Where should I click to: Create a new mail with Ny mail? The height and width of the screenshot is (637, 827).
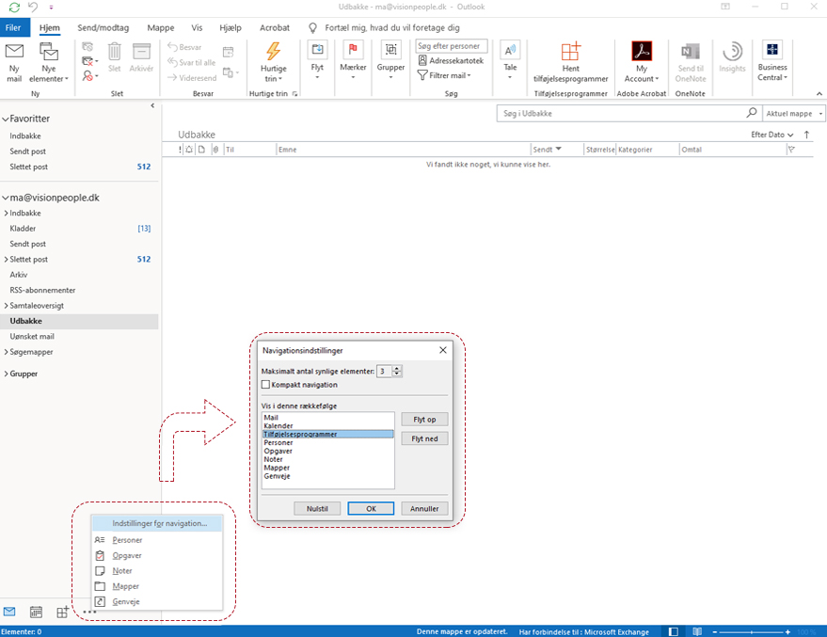[14, 62]
